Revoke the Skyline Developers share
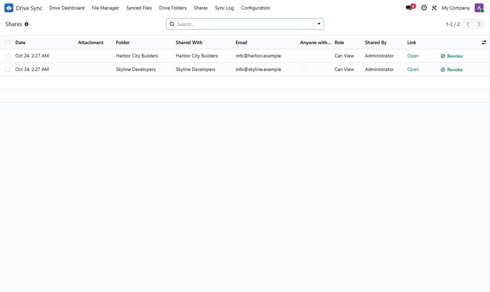Screen dimensions: 490x292 pos(451,70)
